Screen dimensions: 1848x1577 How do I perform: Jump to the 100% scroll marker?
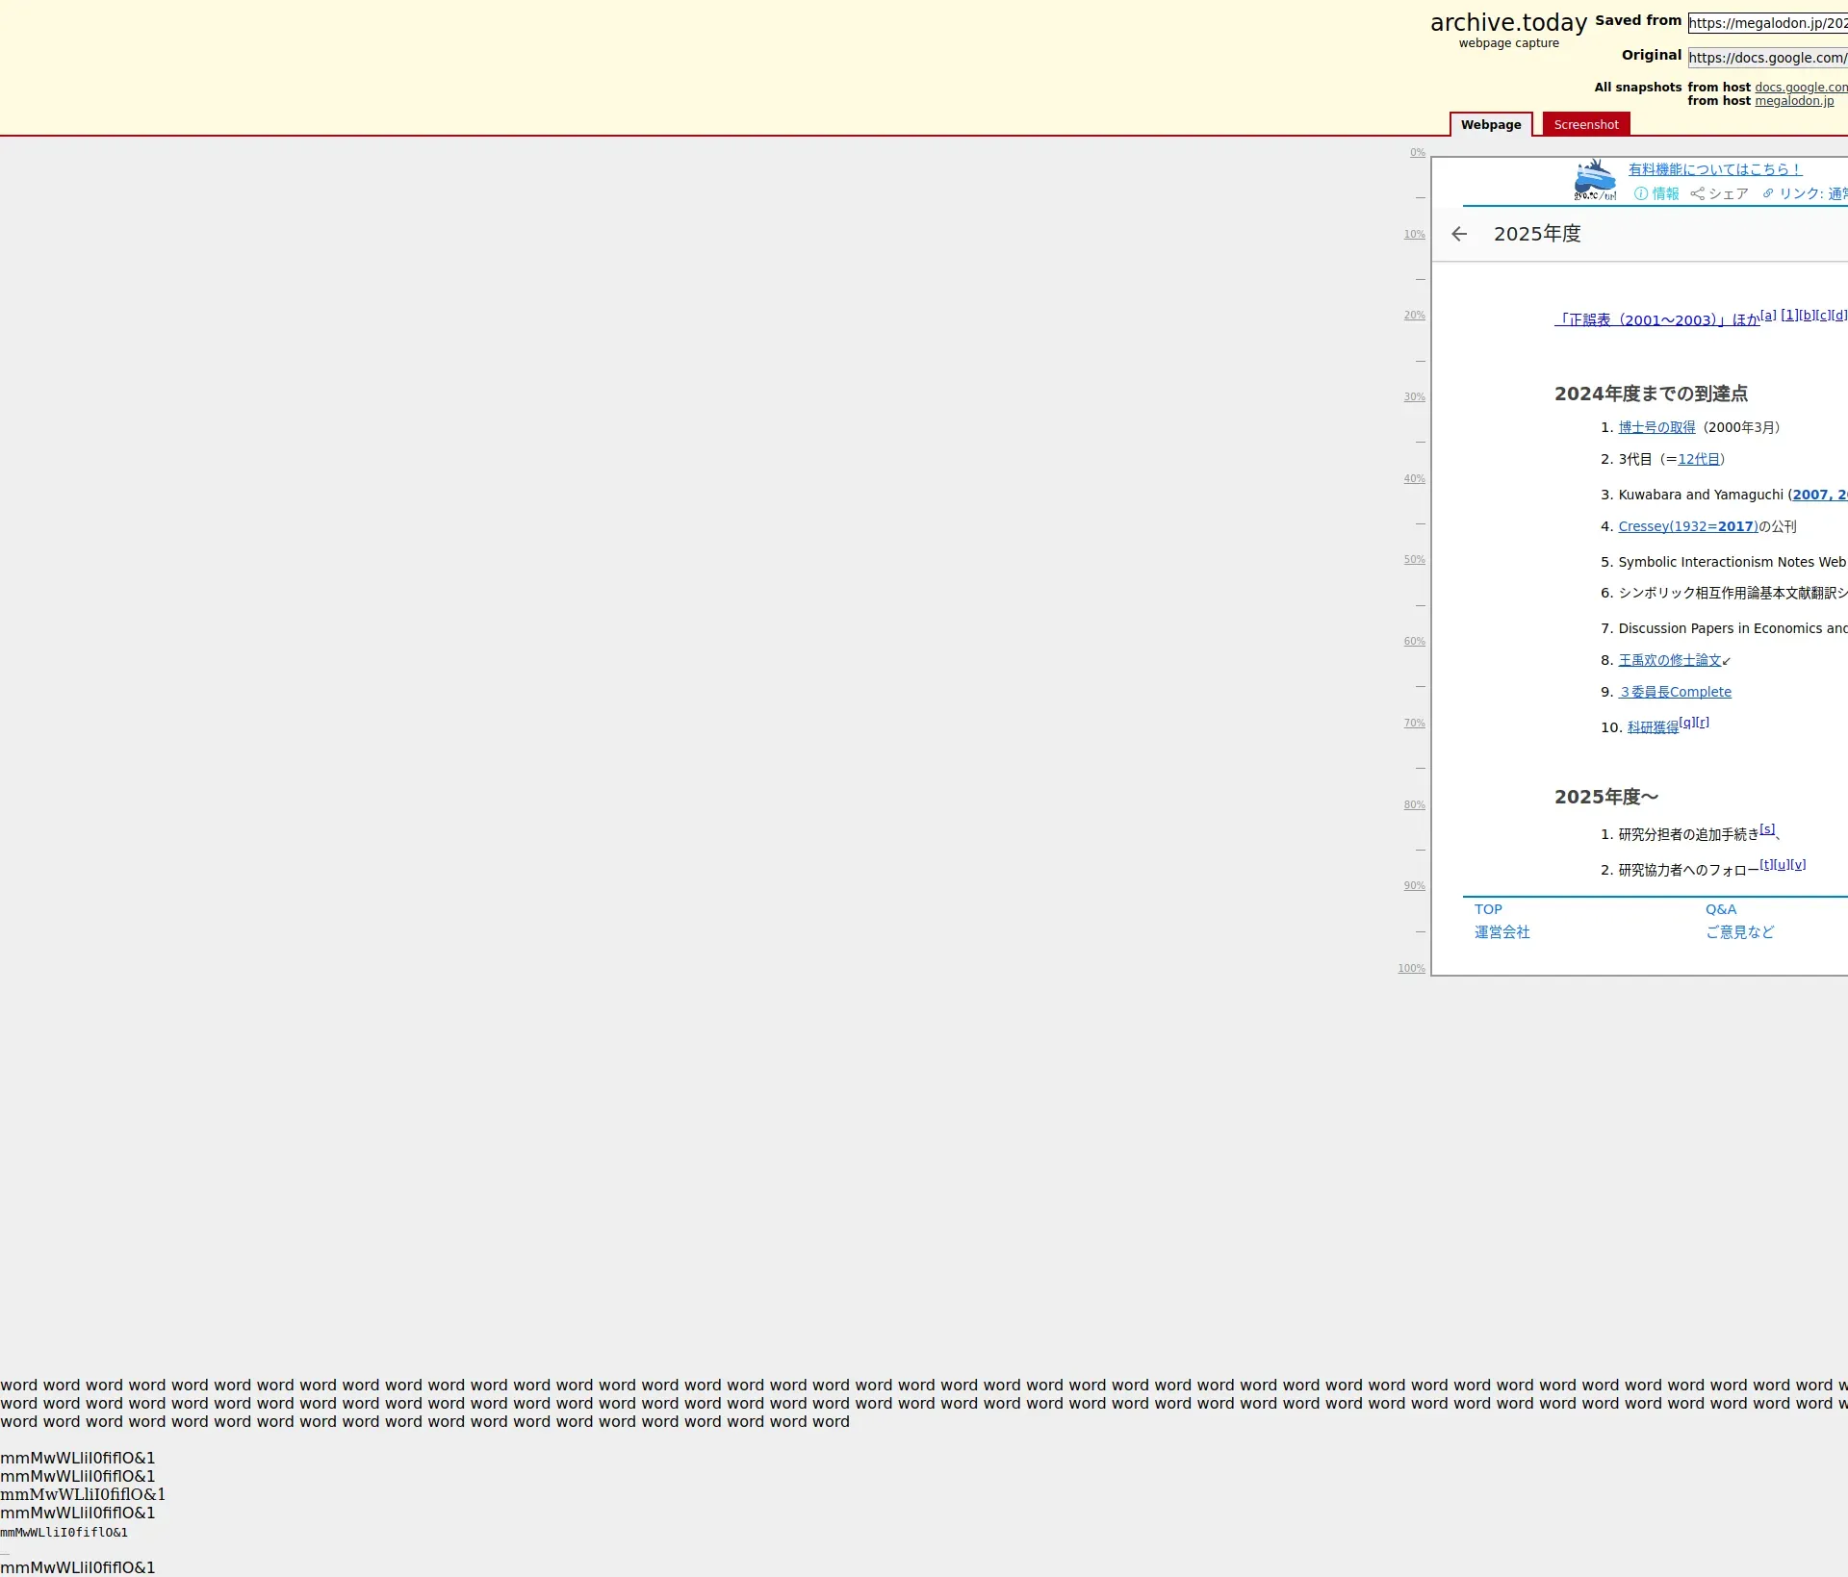pos(1411,969)
